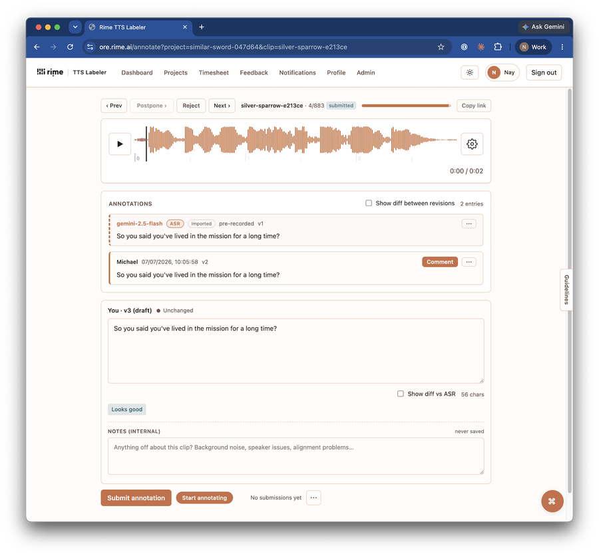Viewport: 599px width, 556px height.
Task: Open more options next to No submissions yet
Action: (313, 497)
